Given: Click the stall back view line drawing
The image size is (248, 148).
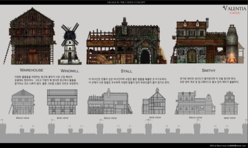Looking at the screenshot, I should tap(110, 101).
